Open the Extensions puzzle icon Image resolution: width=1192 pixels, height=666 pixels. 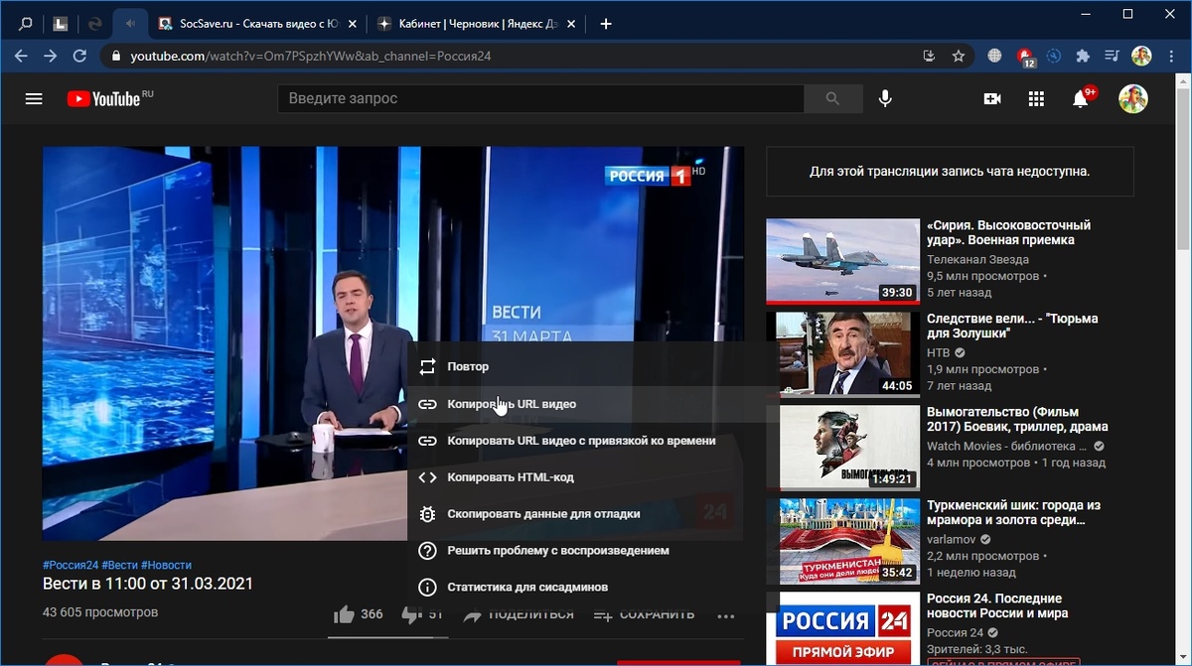tap(1083, 56)
